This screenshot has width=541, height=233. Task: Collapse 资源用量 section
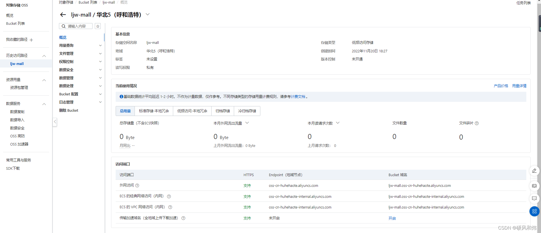click(44, 80)
